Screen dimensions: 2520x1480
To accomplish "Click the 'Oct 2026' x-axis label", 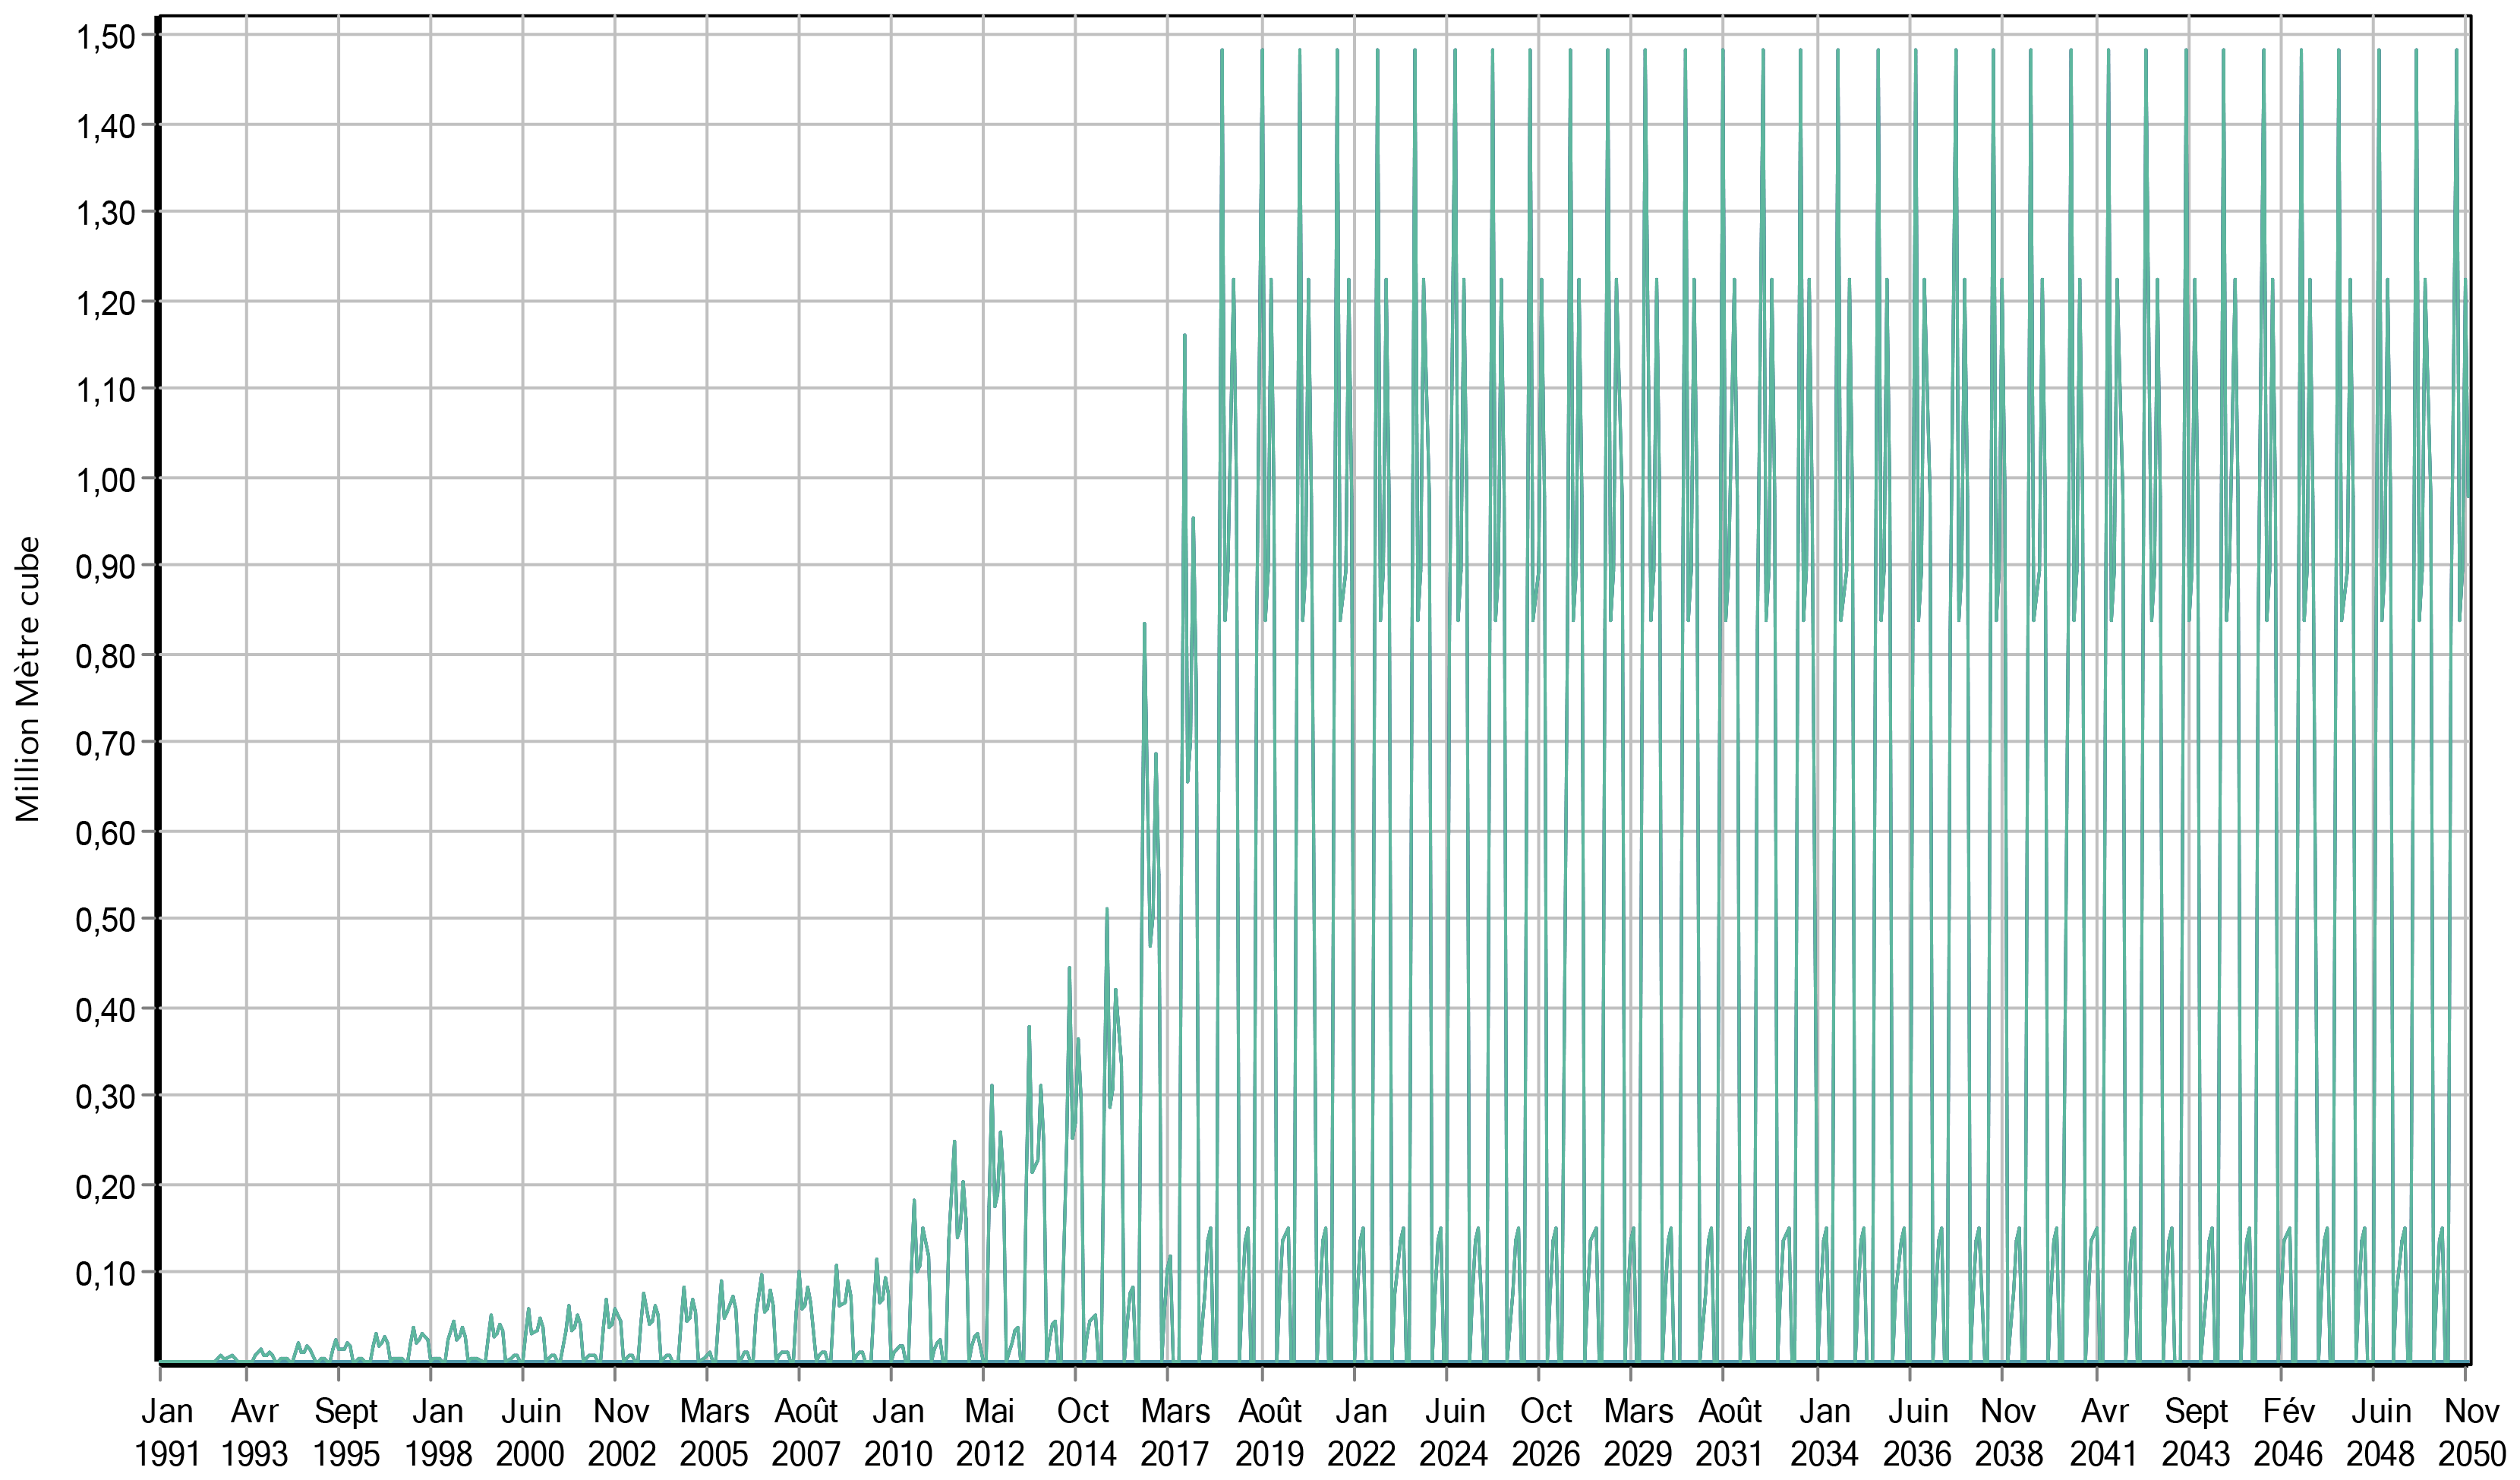I will (1546, 1432).
